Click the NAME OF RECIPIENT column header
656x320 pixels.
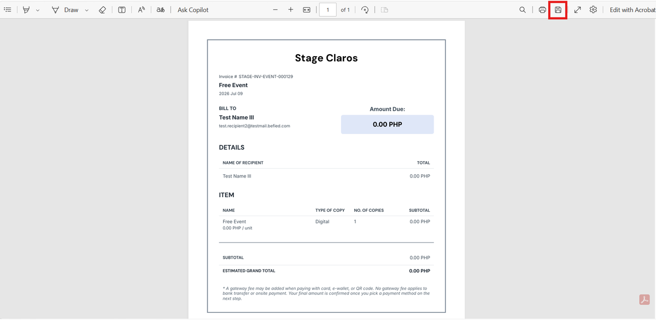[243, 163]
